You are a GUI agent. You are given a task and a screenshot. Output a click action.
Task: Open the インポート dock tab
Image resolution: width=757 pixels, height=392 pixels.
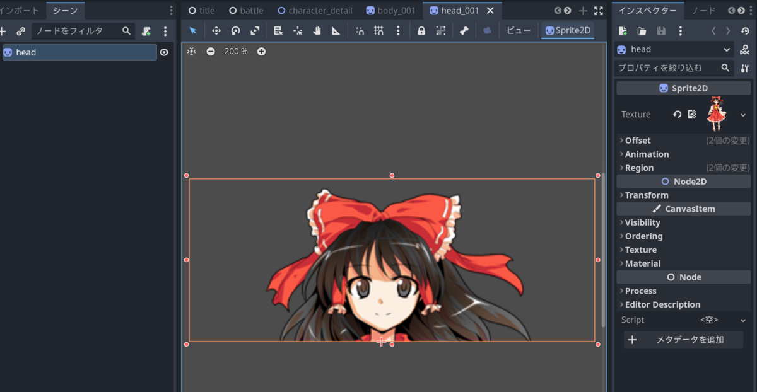[20, 11]
